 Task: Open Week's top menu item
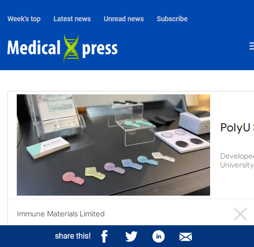click(24, 19)
